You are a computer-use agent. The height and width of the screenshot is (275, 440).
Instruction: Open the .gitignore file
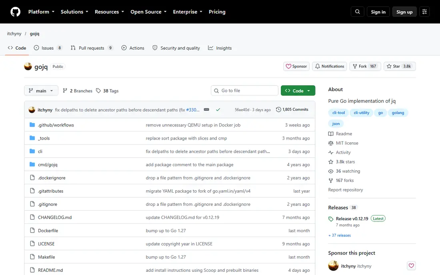tap(48, 204)
